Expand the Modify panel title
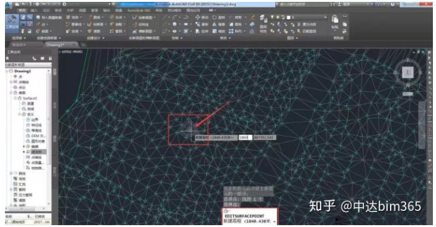Viewport: 436px width, 227px height. [x=225, y=38]
